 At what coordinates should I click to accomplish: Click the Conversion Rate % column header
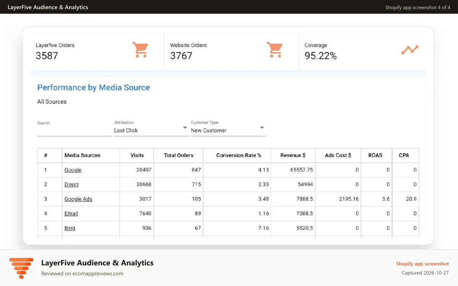click(237, 156)
